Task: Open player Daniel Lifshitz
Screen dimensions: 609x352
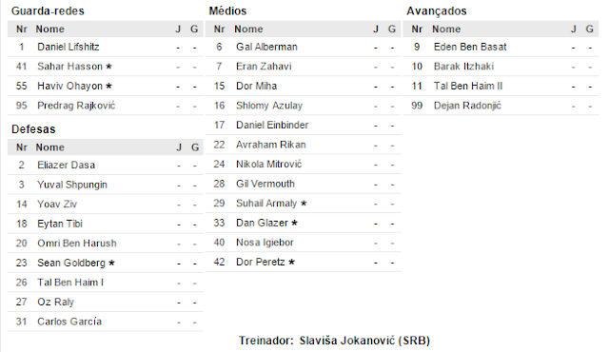Action: click(68, 47)
